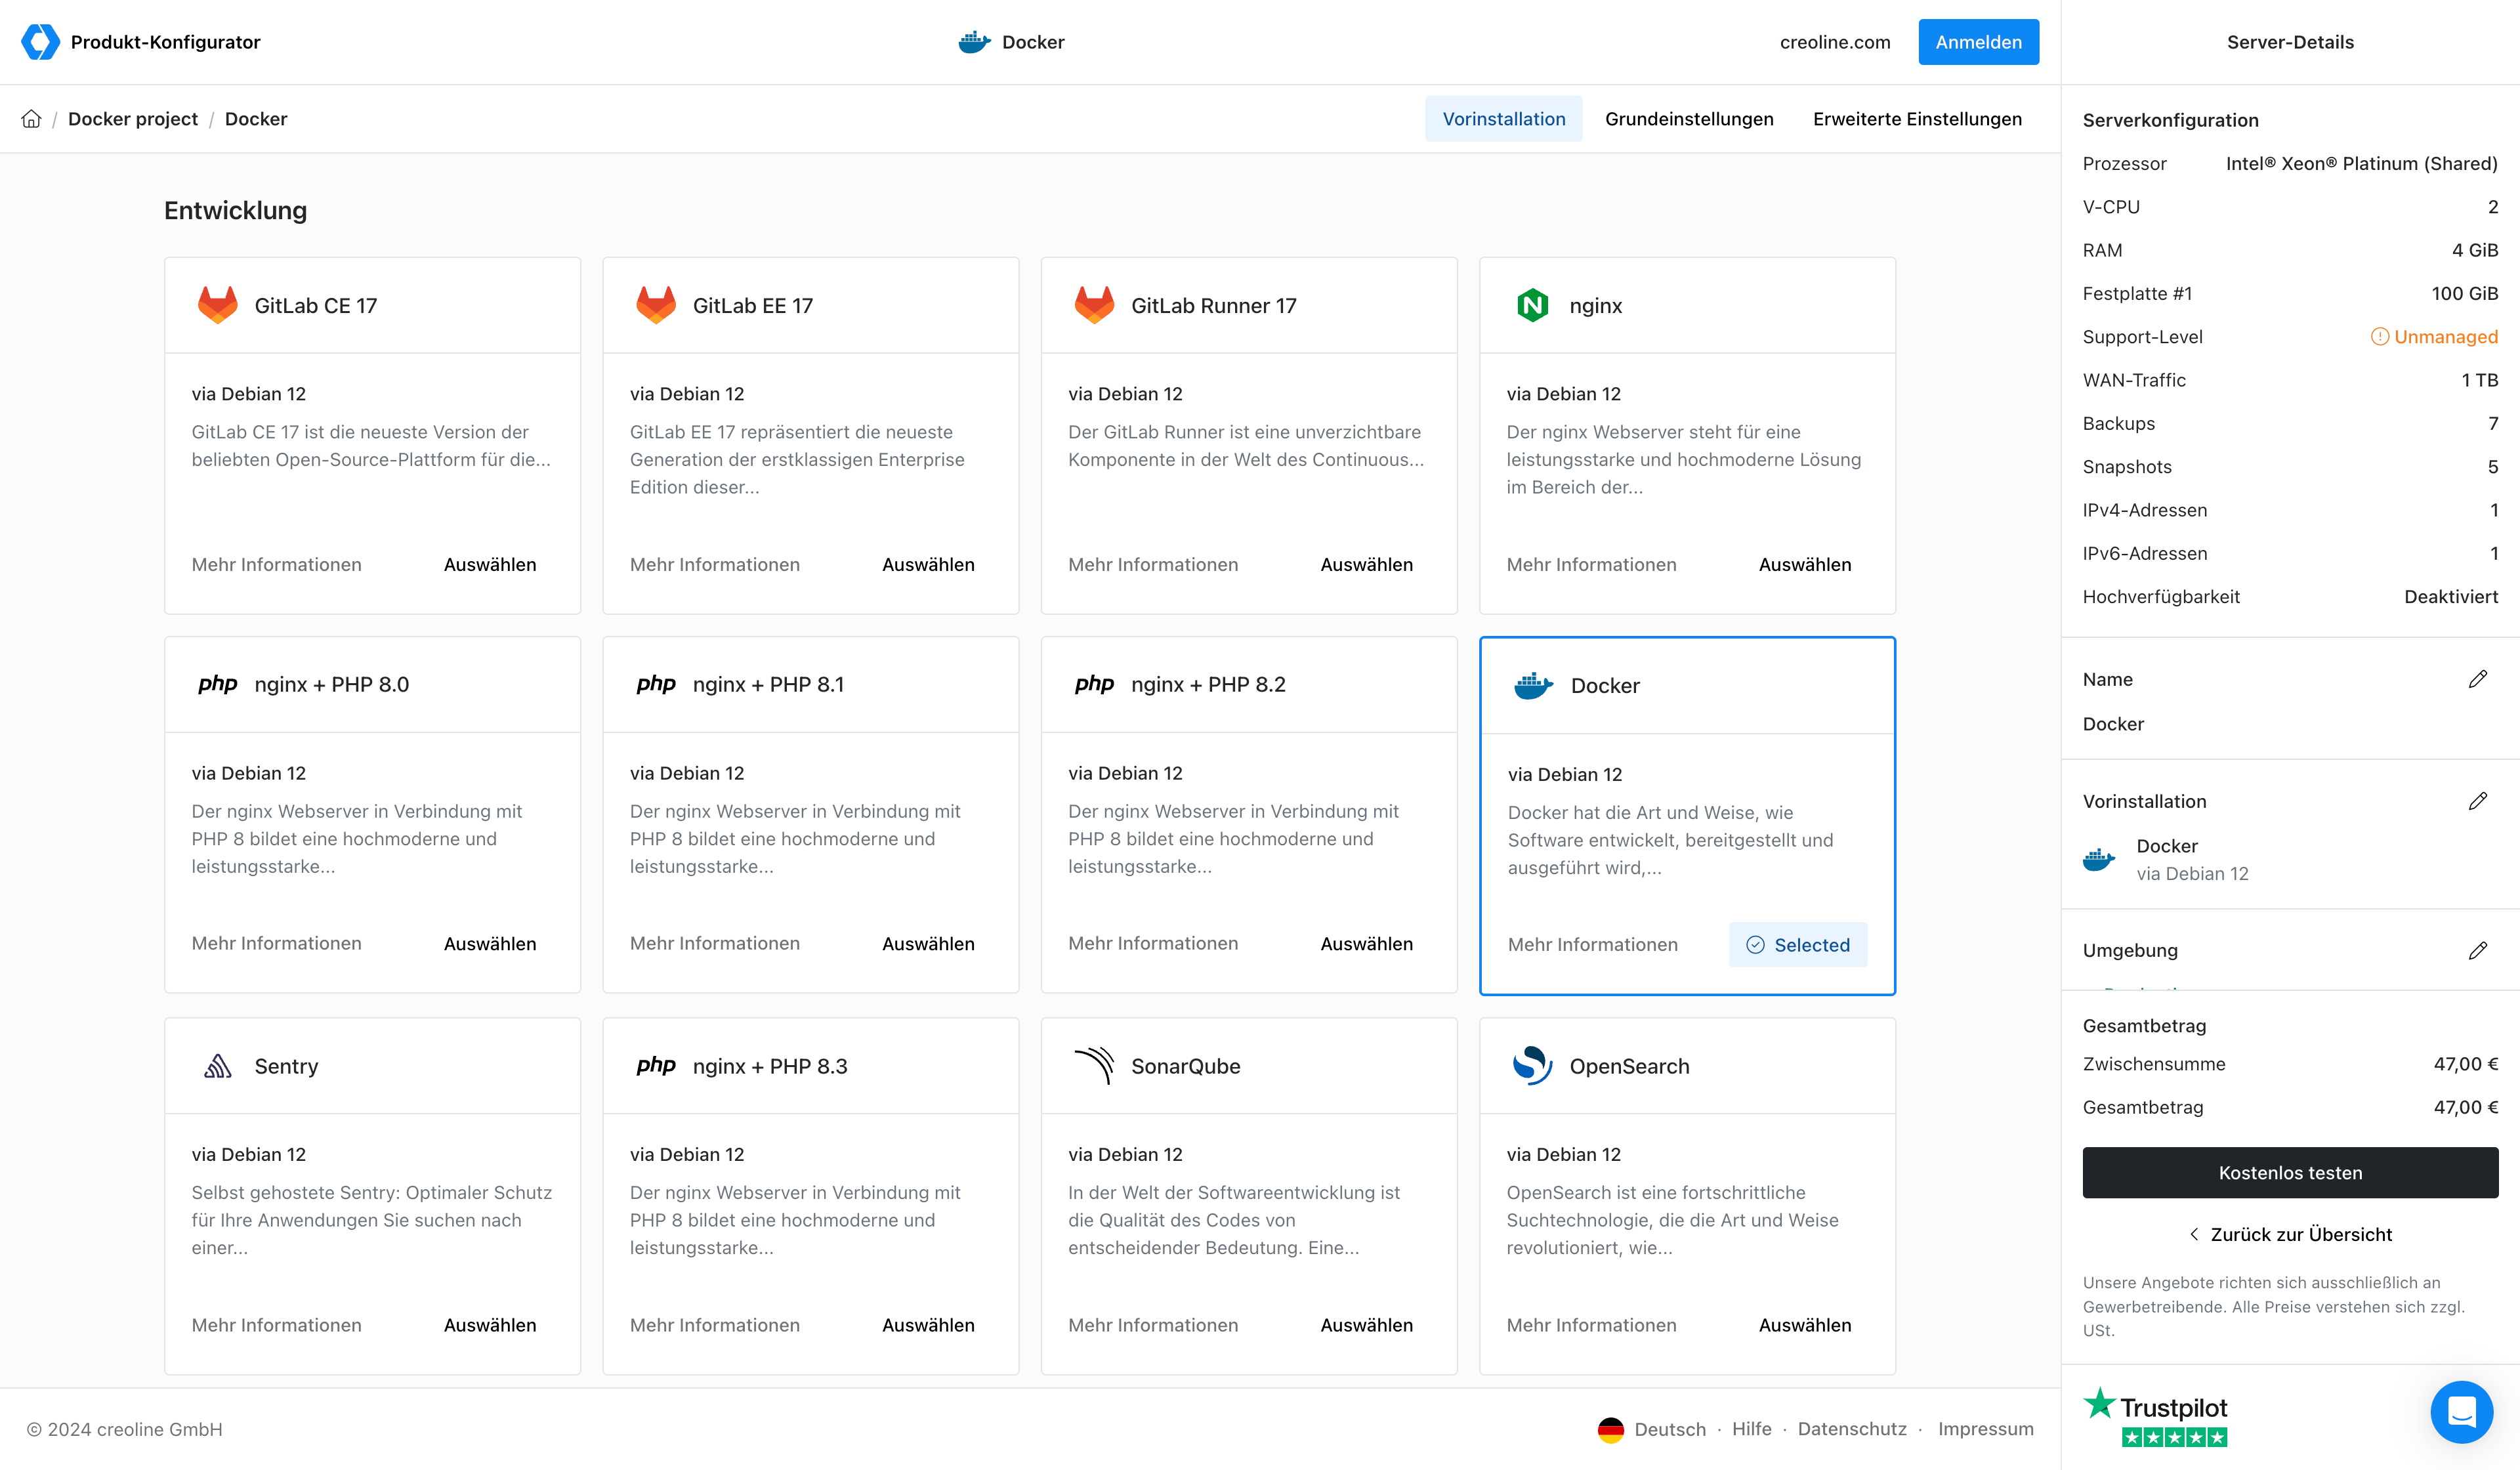Click the GitLab EE 17 fox logo
The height and width of the screenshot is (1470, 2520).
656,305
